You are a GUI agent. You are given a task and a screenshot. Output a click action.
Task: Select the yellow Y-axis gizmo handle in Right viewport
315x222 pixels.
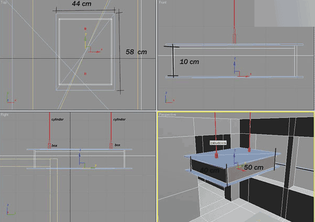(90, 167)
